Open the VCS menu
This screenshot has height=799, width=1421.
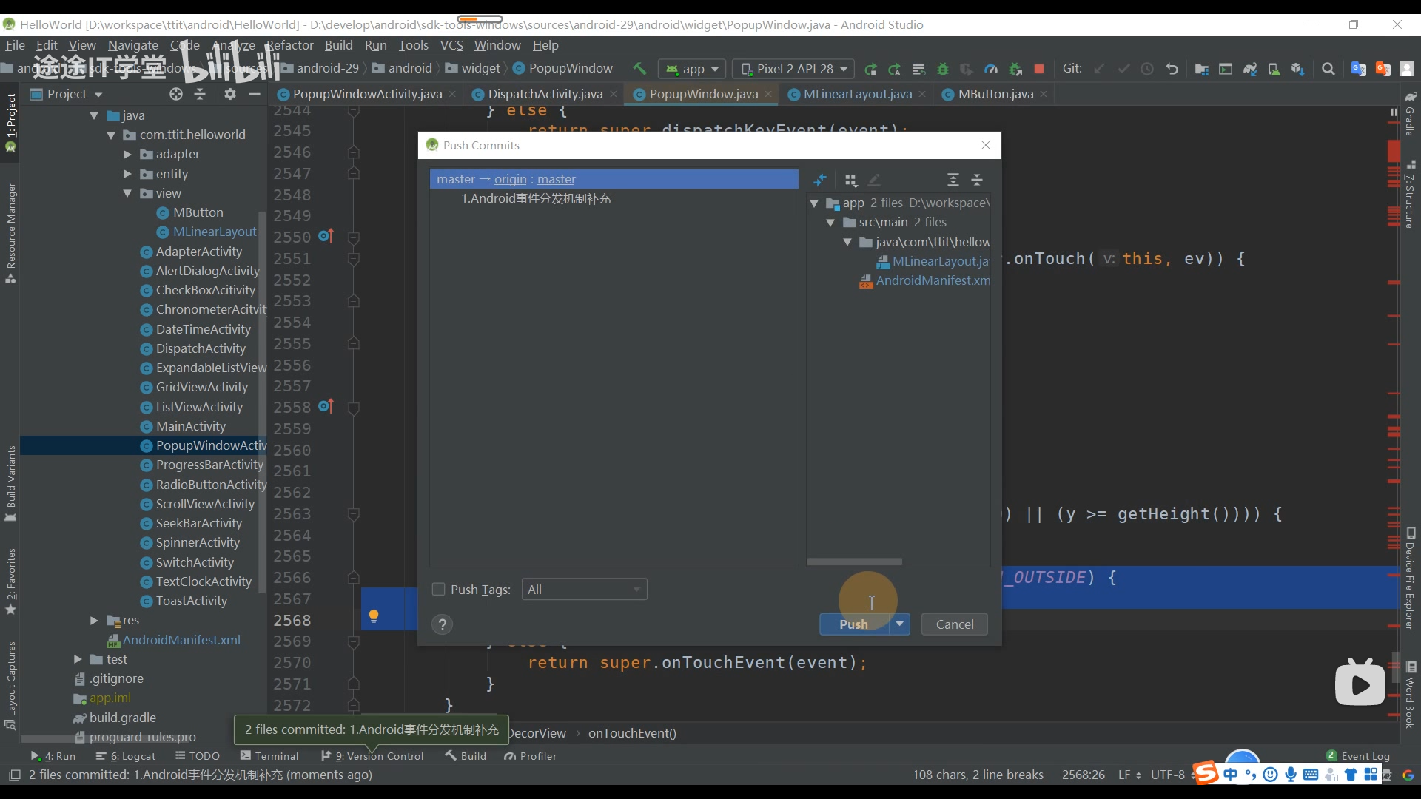point(451,45)
